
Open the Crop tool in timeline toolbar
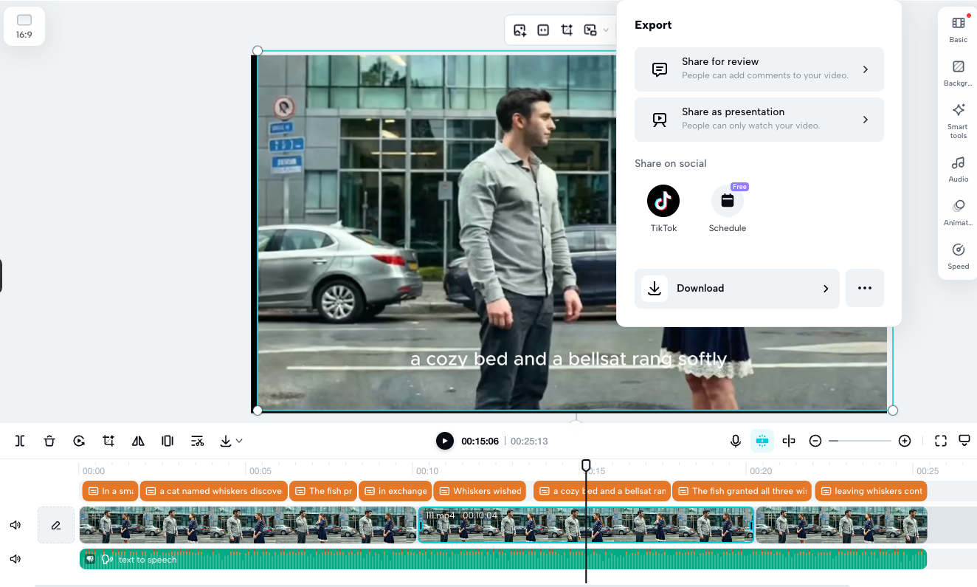click(108, 441)
